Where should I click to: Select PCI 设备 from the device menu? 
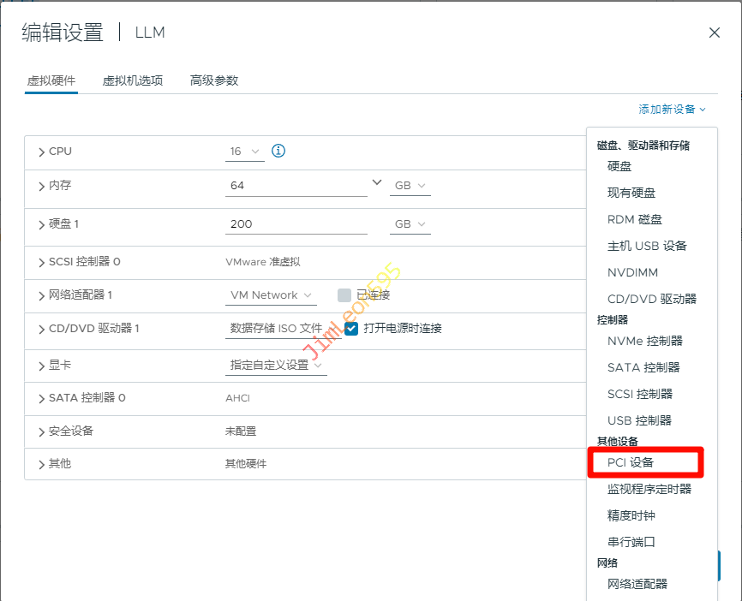click(x=631, y=462)
